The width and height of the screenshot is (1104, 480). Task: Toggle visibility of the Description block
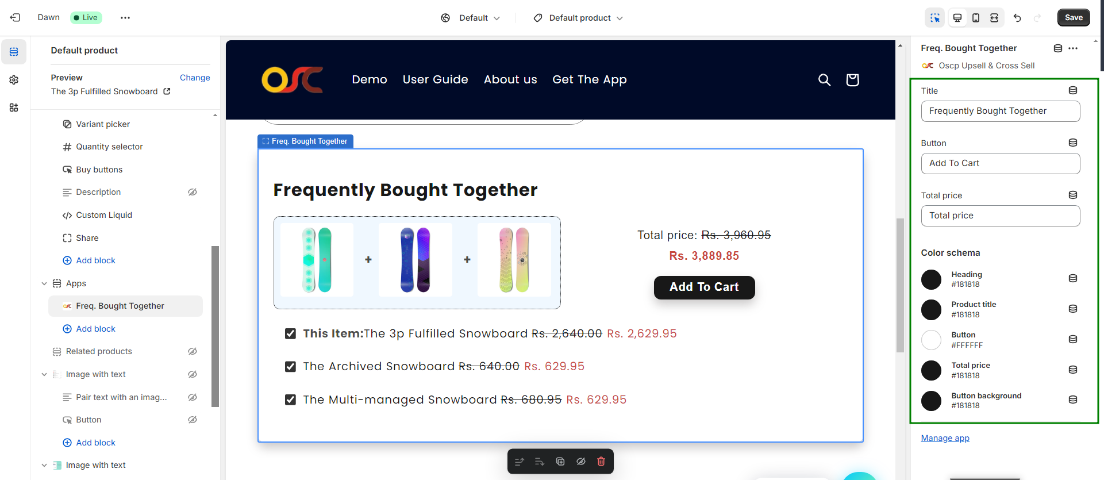tap(193, 192)
